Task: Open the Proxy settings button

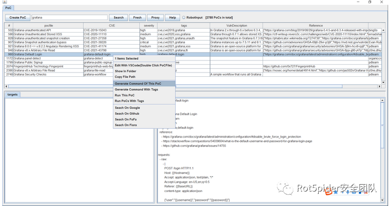Action: coord(155,18)
